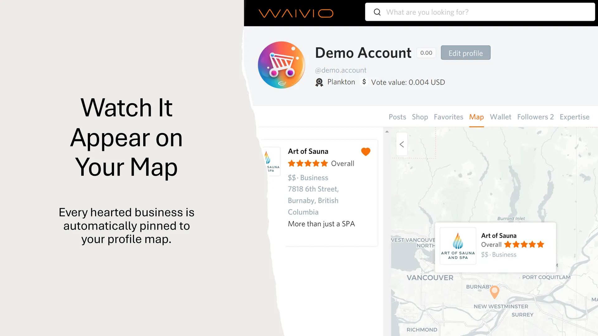Click the small up arrow above list

coord(387,132)
